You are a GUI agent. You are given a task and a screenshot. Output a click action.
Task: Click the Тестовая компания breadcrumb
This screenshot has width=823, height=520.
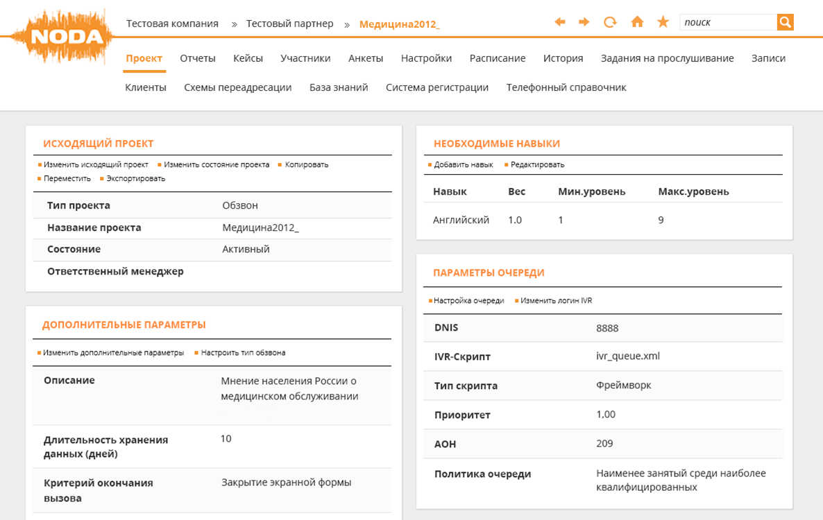pos(172,24)
